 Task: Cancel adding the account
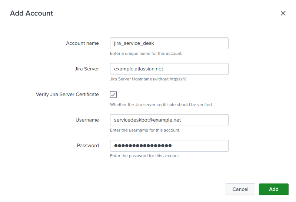pyautogui.click(x=240, y=189)
